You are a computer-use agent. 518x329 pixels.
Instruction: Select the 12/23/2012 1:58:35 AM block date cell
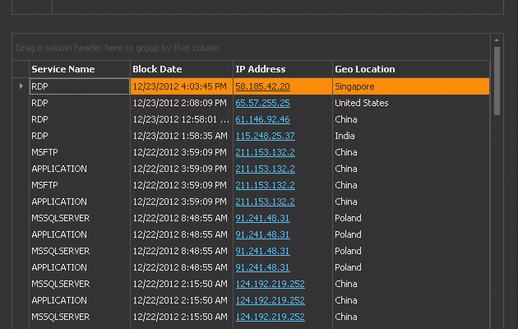click(180, 136)
